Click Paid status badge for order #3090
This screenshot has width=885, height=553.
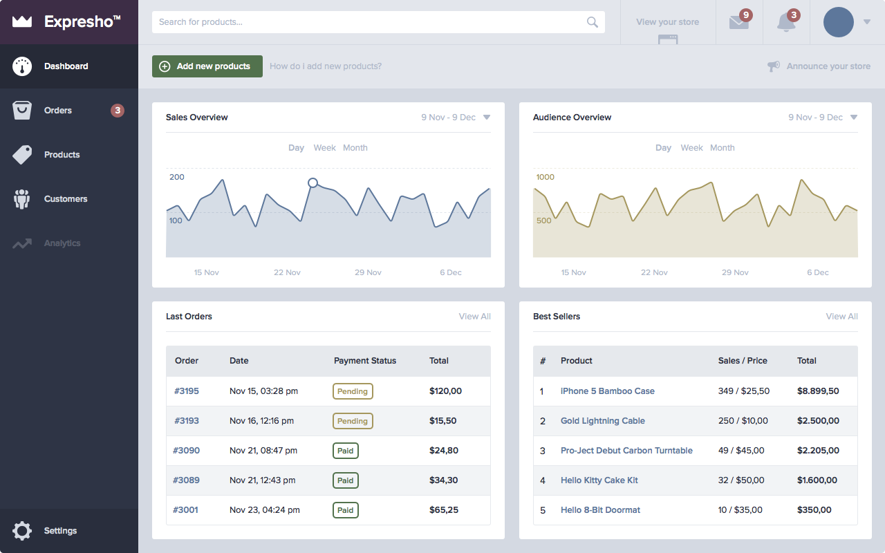pyautogui.click(x=346, y=451)
